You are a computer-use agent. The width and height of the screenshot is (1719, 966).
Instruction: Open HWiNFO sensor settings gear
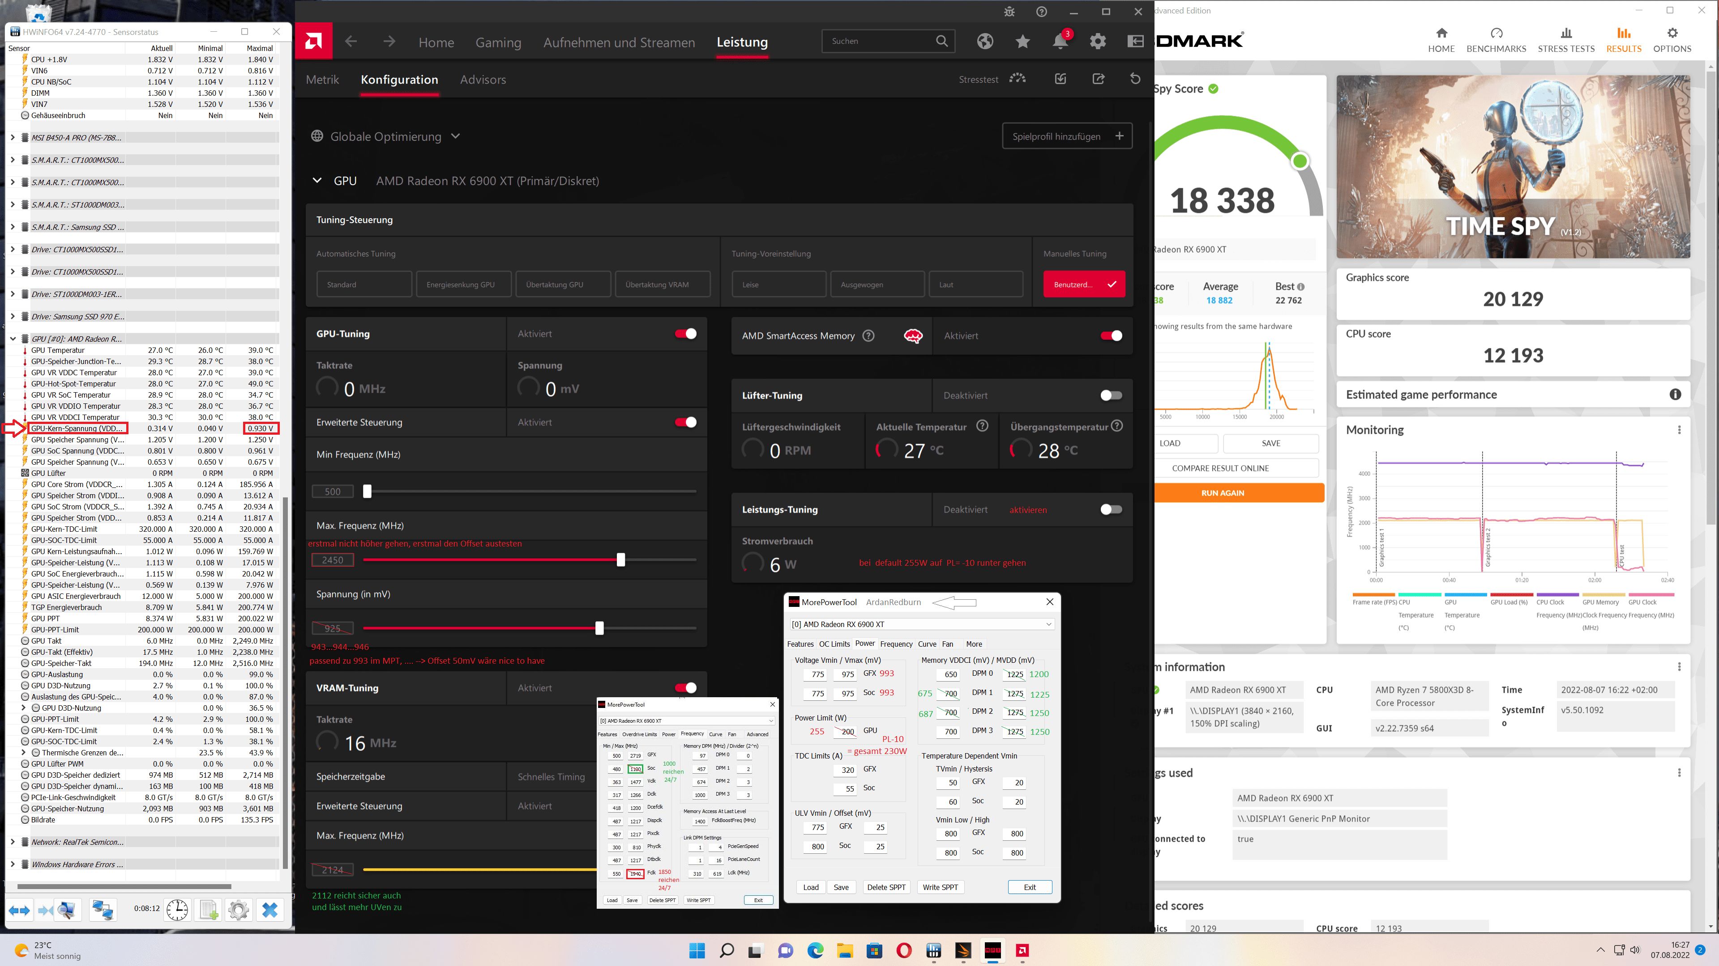coord(238,910)
